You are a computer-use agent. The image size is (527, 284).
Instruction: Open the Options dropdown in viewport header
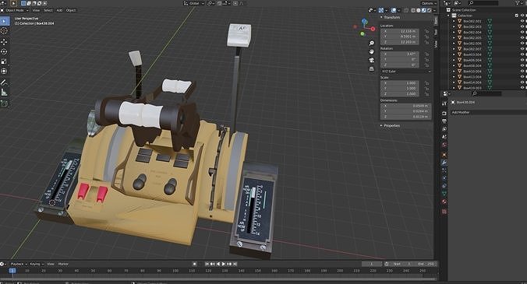(x=429, y=3)
